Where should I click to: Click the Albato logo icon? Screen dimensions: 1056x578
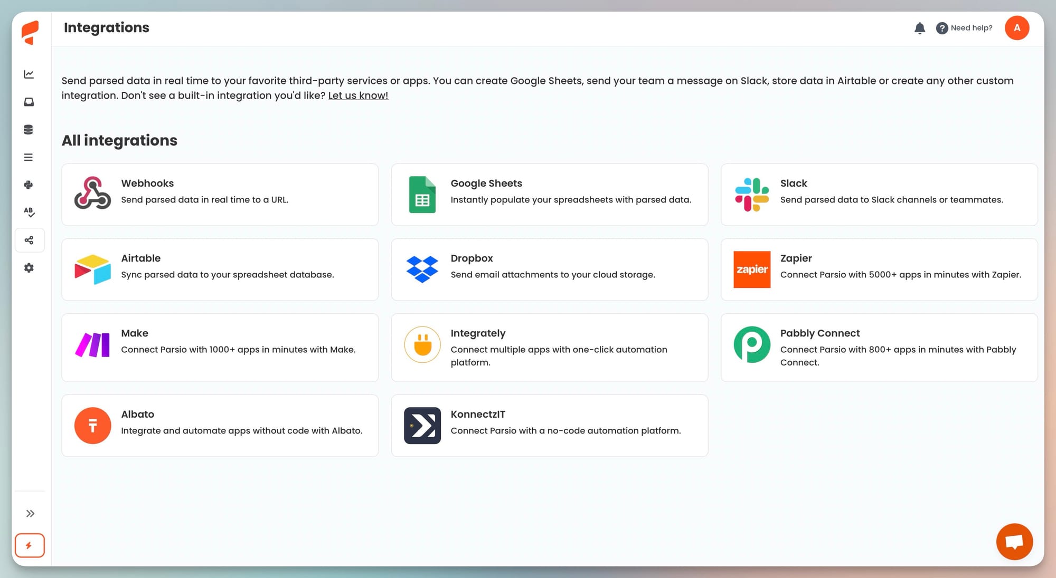(92, 426)
